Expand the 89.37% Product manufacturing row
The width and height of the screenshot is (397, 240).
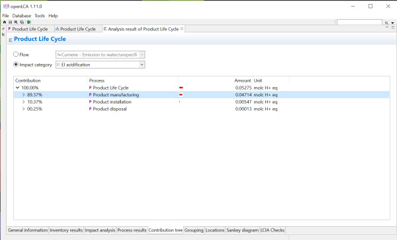click(x=23, y=95)
